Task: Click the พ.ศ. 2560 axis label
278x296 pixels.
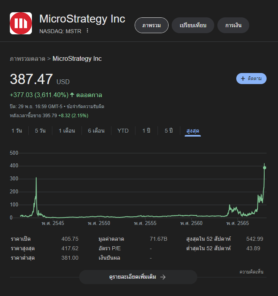Action: point(191,223)
